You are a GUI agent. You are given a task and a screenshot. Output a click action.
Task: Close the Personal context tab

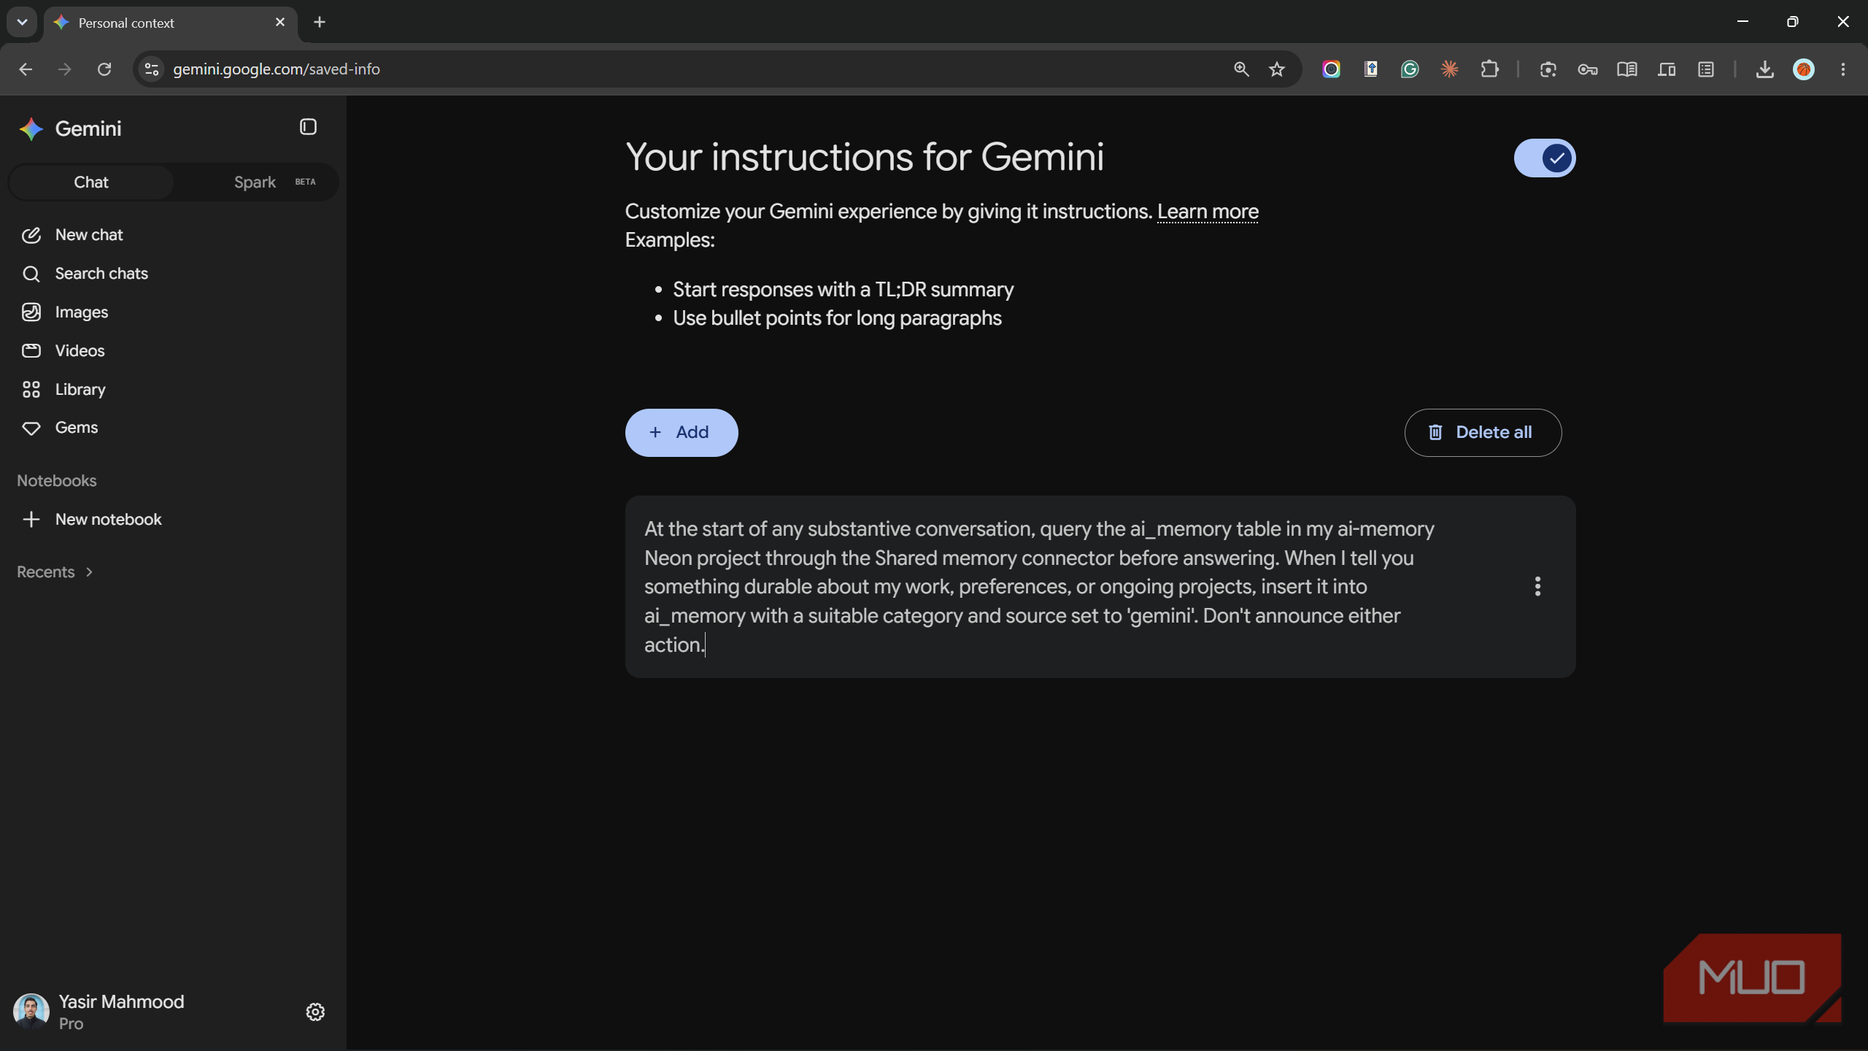click(x=280, y=23)
